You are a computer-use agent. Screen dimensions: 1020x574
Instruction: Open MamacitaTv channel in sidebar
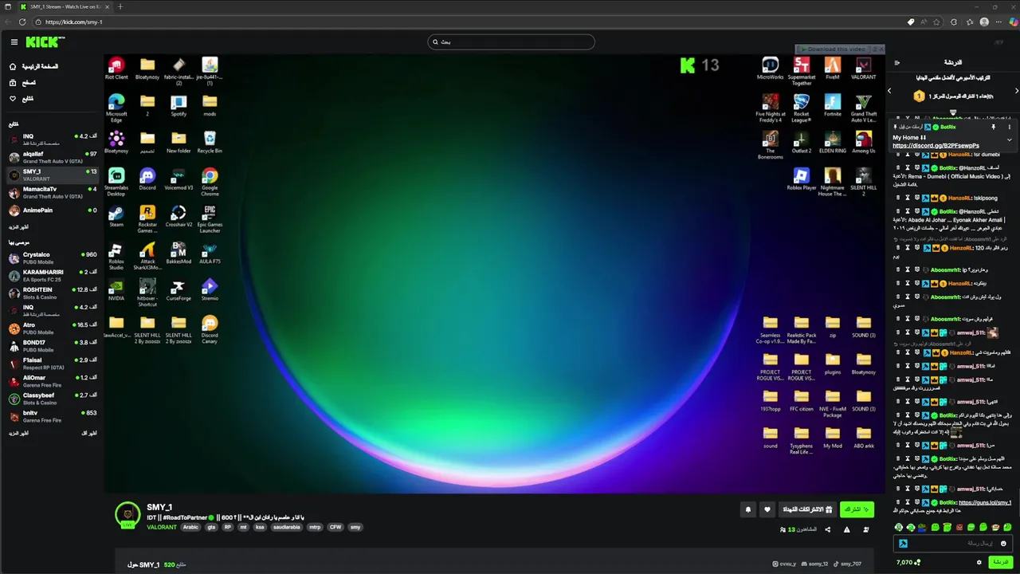click(x=52, y=192)
